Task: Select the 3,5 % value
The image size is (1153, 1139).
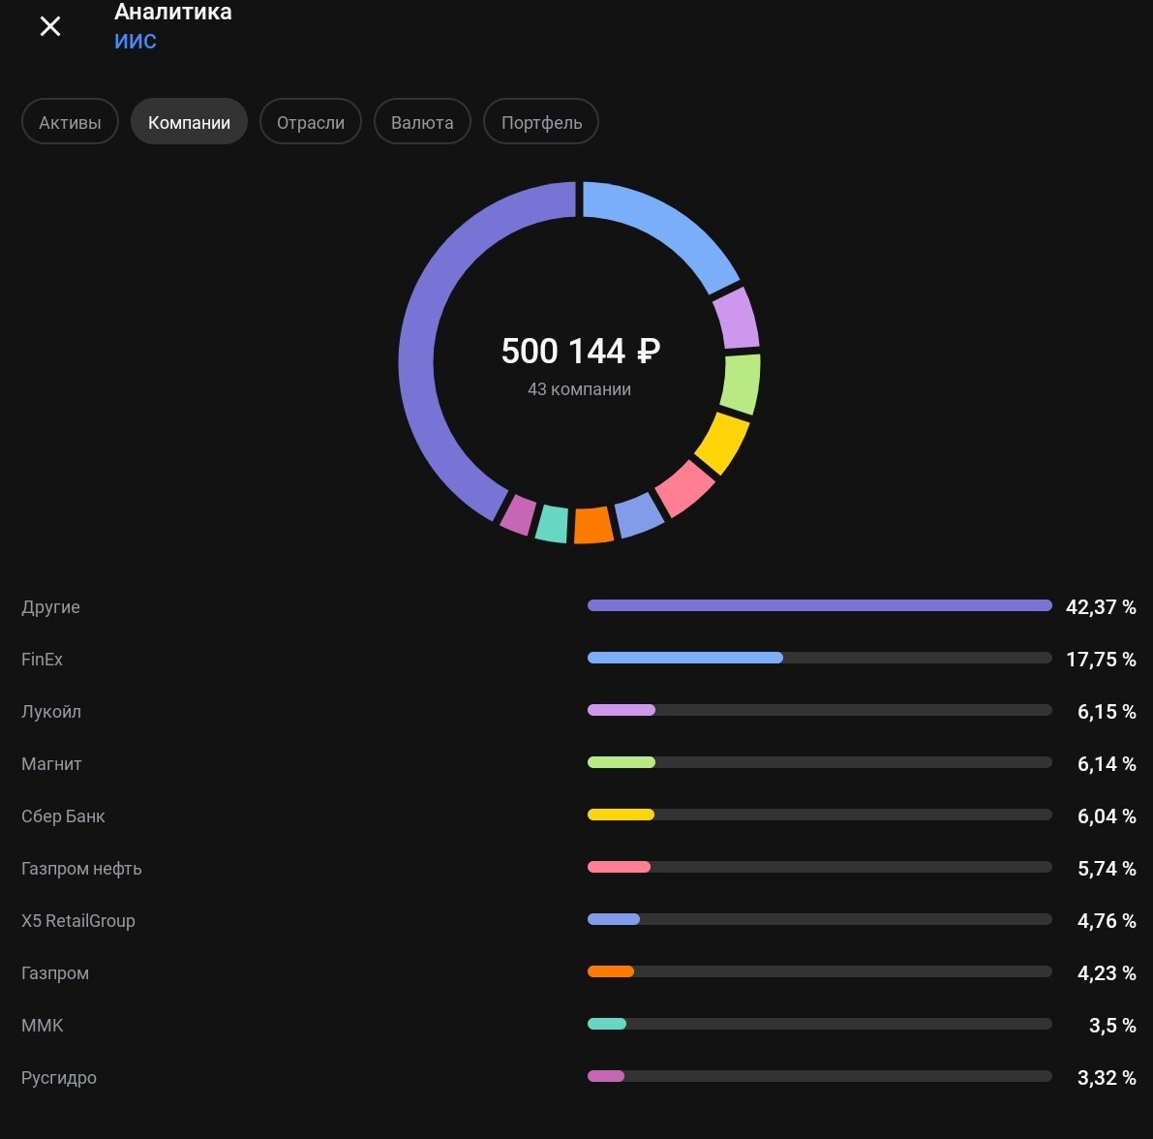Action: (1112, 1025)
